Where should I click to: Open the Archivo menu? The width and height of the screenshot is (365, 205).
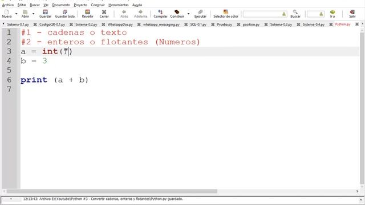pos(8,5)
